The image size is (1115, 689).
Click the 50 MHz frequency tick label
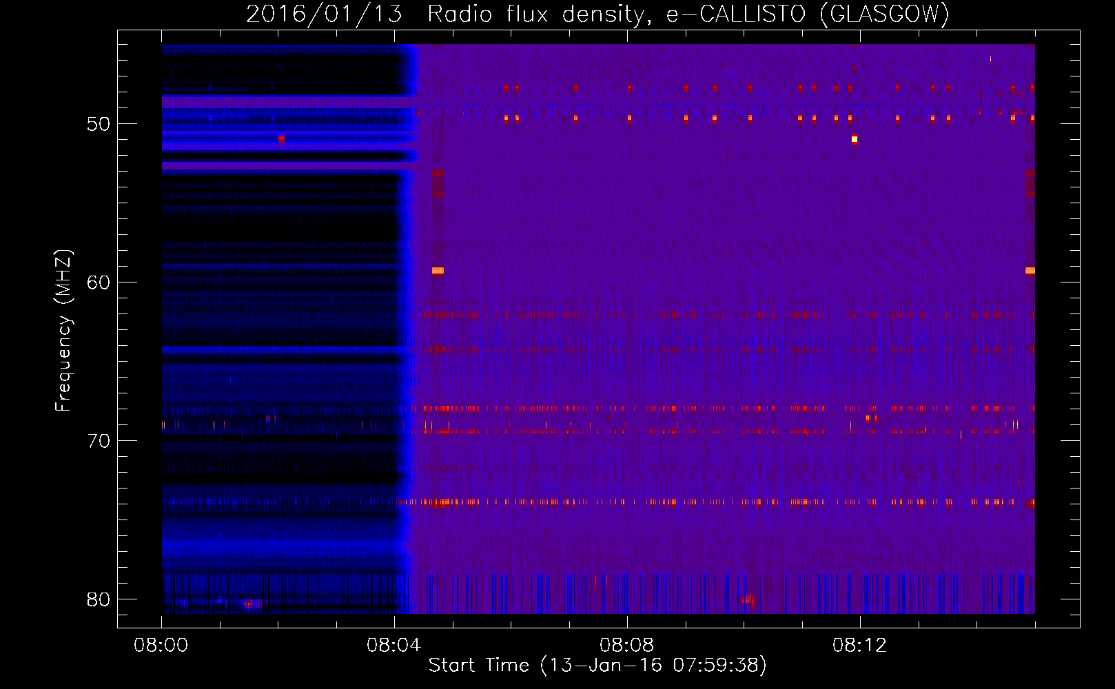pos(99,124)
